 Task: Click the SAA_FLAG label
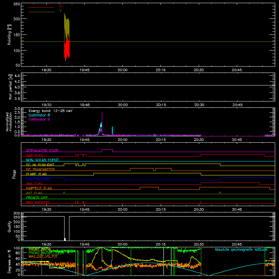tap(34, 183)
